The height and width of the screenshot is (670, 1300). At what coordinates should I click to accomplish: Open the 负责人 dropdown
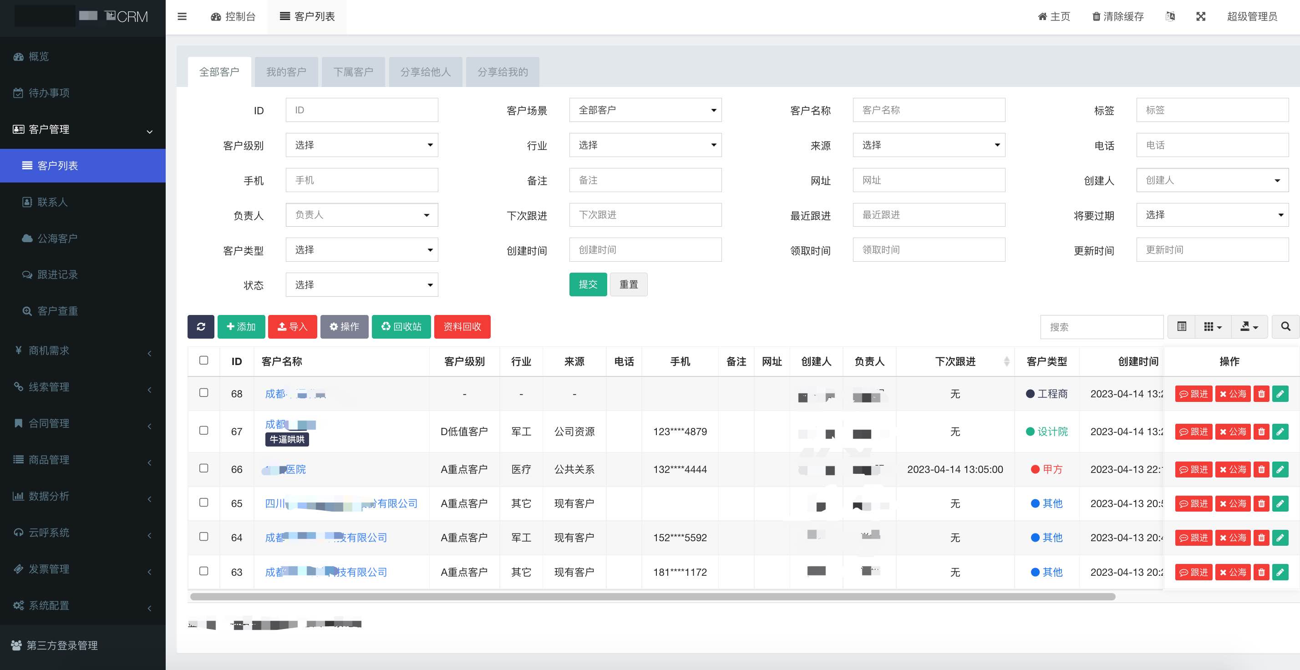coord(362,215)
